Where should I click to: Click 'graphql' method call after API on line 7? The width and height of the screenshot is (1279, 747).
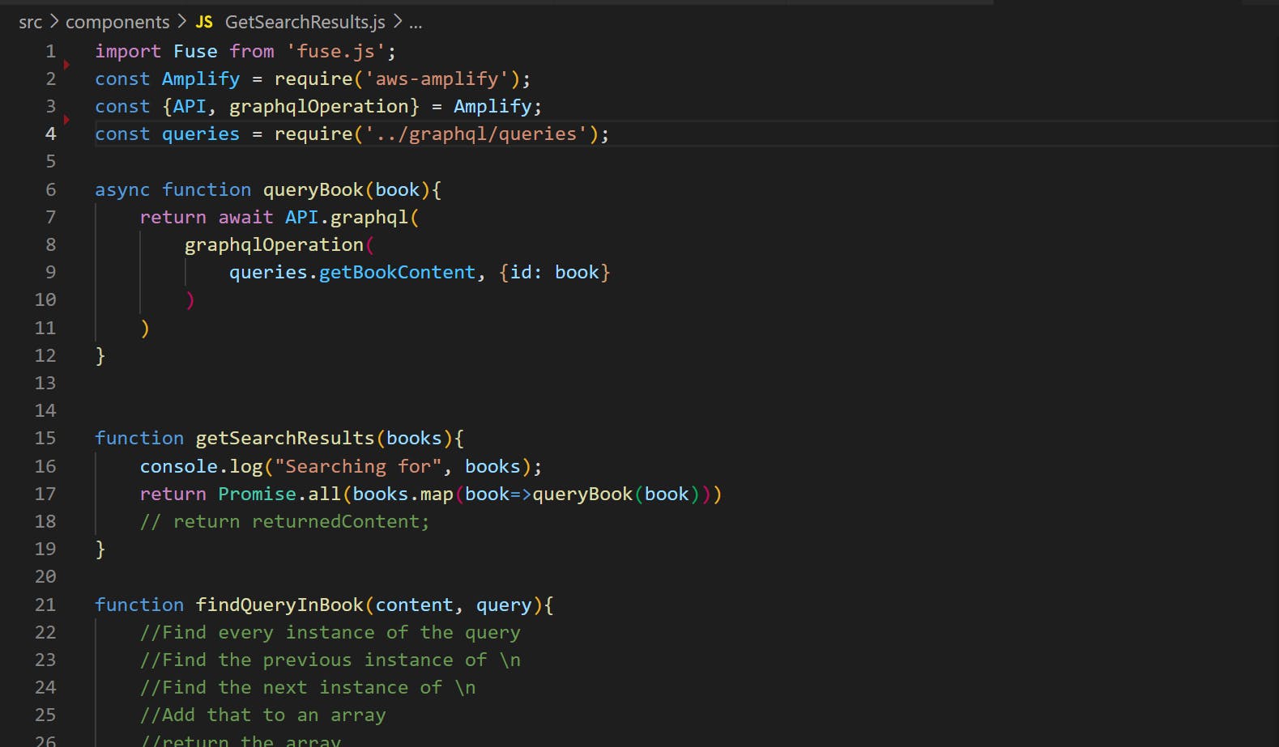(369, 217)
